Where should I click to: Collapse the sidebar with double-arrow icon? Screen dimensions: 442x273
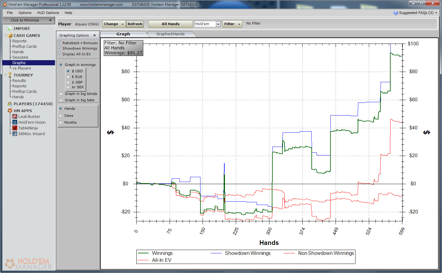pos(50,20)
